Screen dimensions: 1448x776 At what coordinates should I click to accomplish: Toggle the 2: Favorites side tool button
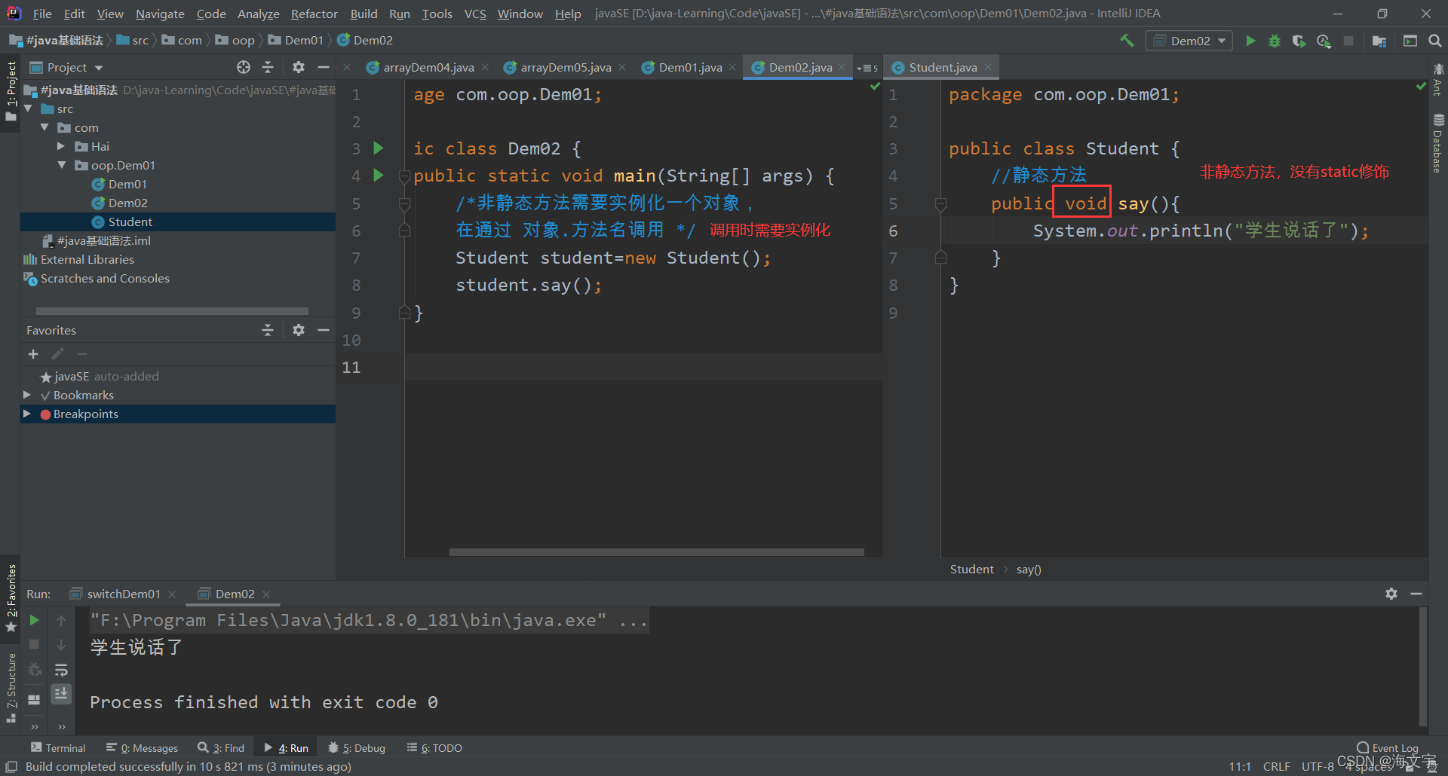(x=11, y=599)
